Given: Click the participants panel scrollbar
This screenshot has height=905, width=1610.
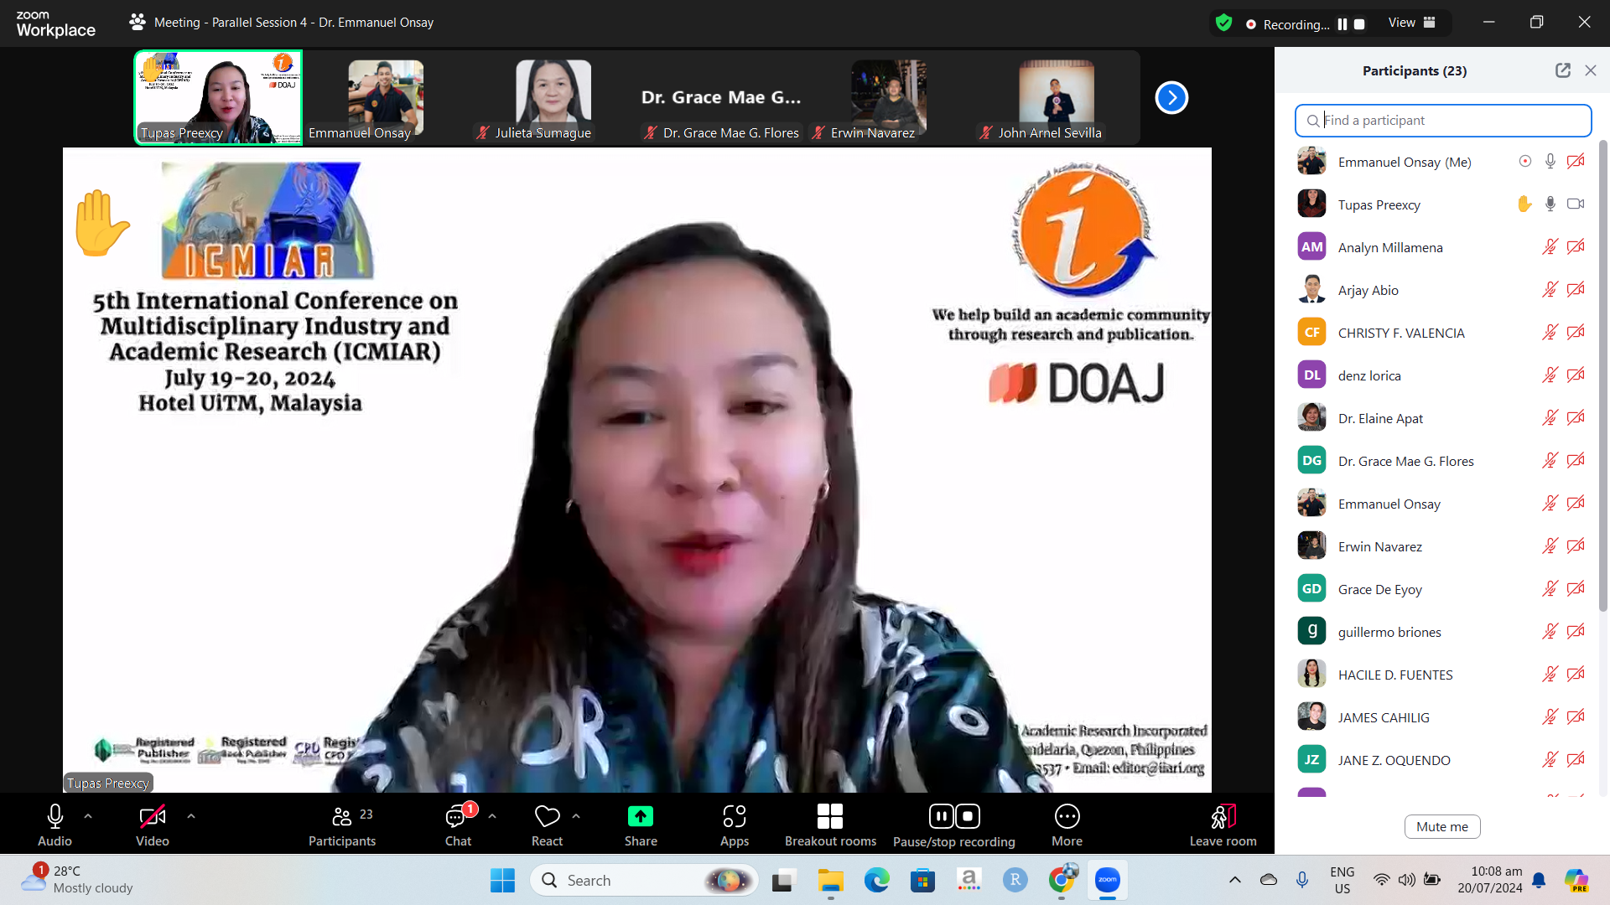Looking at the screenshot, I should click(1603, 377).
